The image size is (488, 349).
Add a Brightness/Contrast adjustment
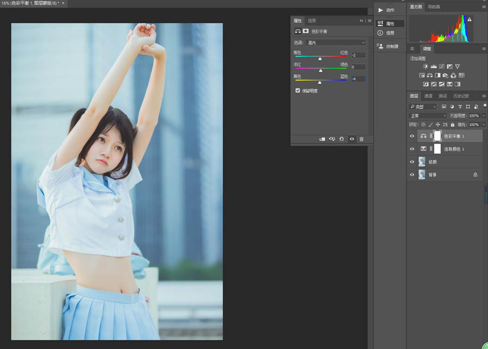coord(426,67)
